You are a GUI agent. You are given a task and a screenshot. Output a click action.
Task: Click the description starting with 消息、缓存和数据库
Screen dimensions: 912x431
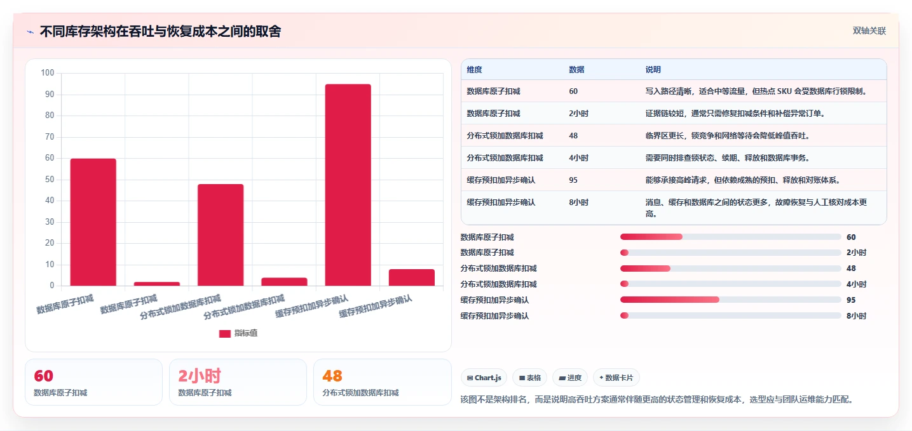[757, 208]
